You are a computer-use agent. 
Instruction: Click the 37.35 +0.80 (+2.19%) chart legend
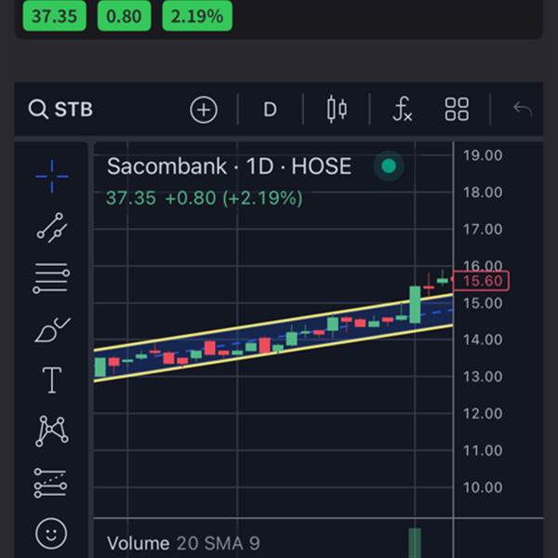pos(205,198)
